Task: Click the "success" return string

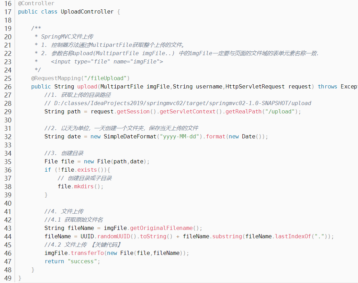Action: point(82,261)
